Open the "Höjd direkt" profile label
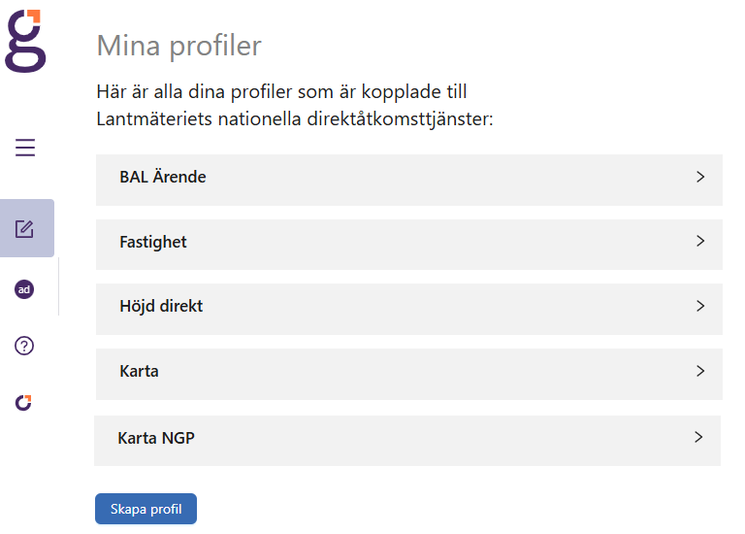This screenshot has height=534, width=745. pyautogui.click(x=161, y=306)
